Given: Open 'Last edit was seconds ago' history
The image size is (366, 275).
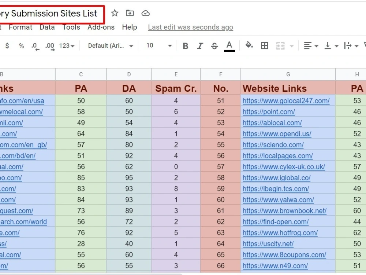Looking at the screenshot, I should pos(190,27).
